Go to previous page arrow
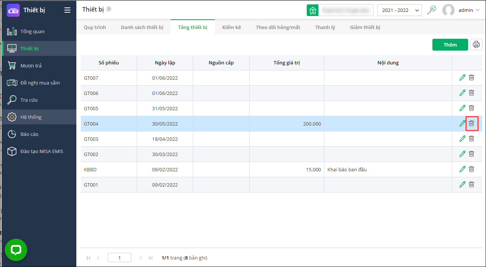486x267 pixels. click(98, 258)
